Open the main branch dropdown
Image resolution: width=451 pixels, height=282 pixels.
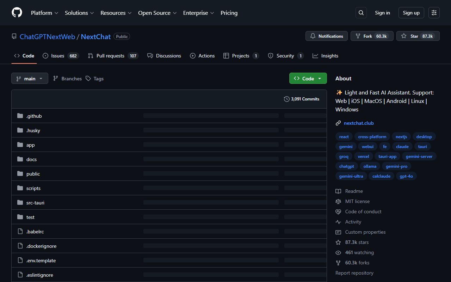pyautogui.click(x=30, y=78)
